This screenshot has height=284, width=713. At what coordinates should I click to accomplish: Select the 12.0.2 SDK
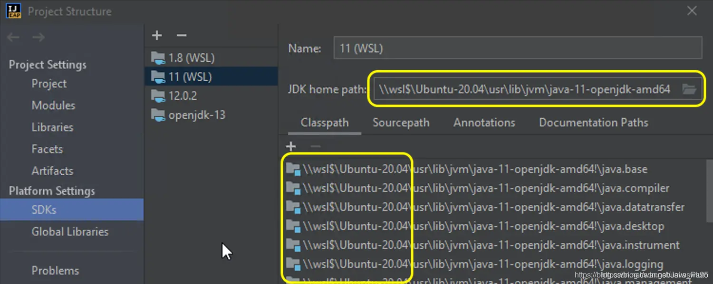211,96
